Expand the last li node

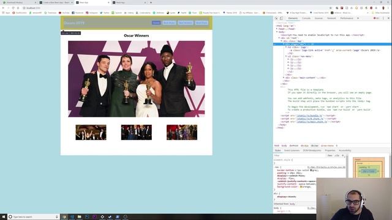[288, 68]
